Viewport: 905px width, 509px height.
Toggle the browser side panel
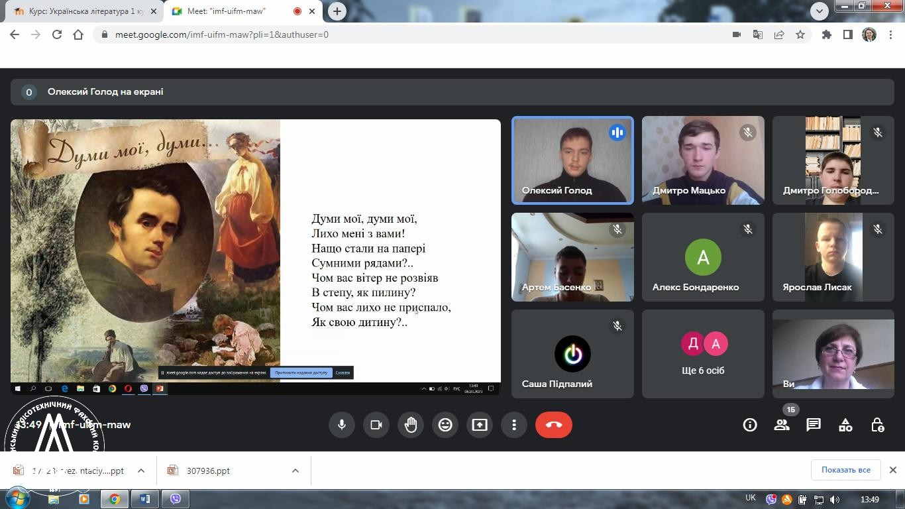848,34
